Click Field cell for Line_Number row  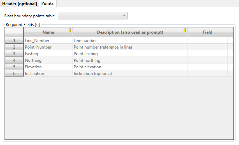(x=207, y=41)
